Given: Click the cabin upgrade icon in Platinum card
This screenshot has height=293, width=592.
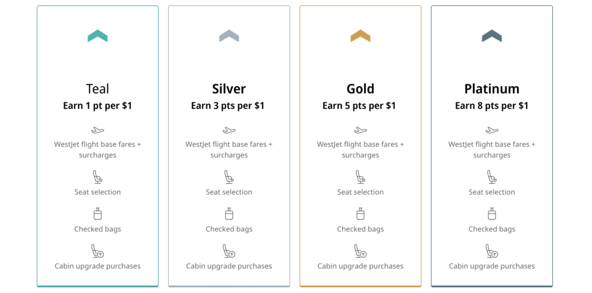Looking at the screenshot, I should [492, 251].
